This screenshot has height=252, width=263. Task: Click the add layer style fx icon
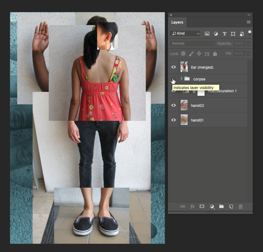click(192, 206)
